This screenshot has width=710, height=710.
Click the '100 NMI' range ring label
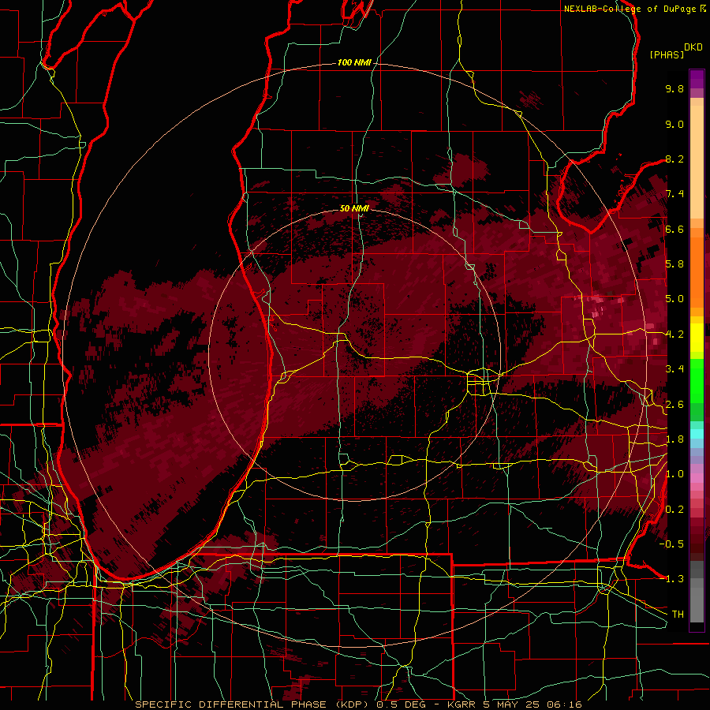click(354, 62)
